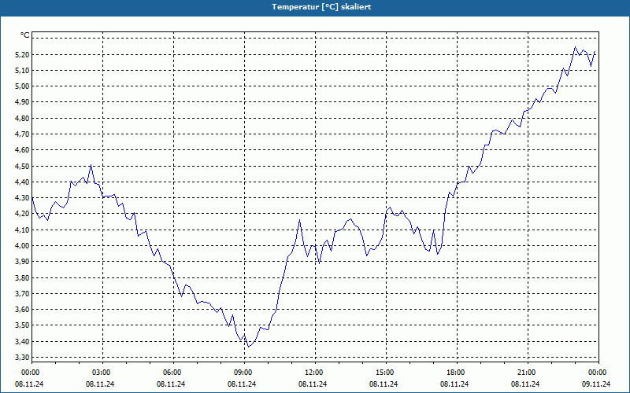Click the y-axis label "3,60"
Viewport: 630px width, 393px height.
click(x=22, y=310)
